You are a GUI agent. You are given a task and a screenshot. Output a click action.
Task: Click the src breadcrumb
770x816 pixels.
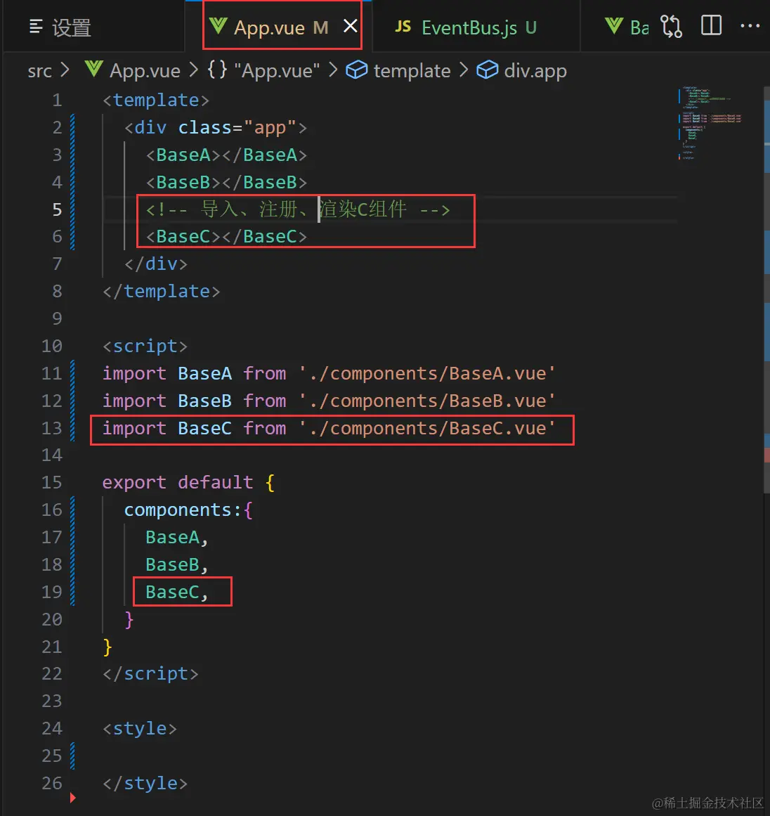pyautogui.click(x=39, y=71)
